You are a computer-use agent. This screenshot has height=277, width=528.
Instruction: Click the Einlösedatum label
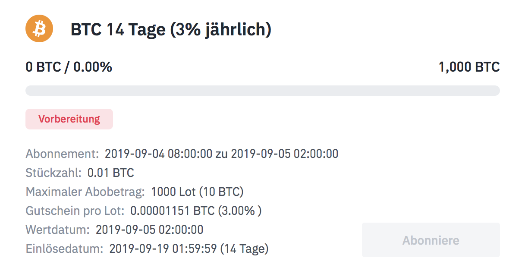point(64,249)
